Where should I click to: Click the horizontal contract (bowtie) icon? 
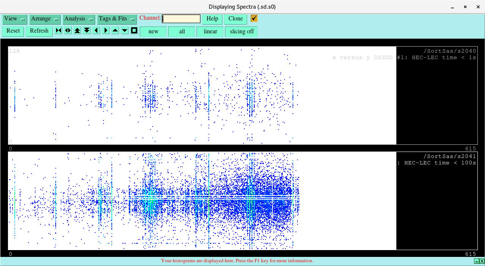tap(58, 31)
